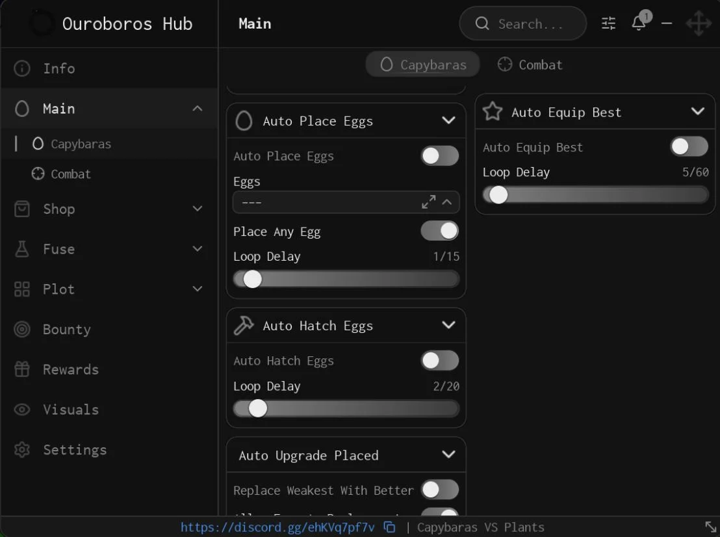720x537 pixels.
Task: Select Capybaras sub-item in sidebar
Action: 109,144
